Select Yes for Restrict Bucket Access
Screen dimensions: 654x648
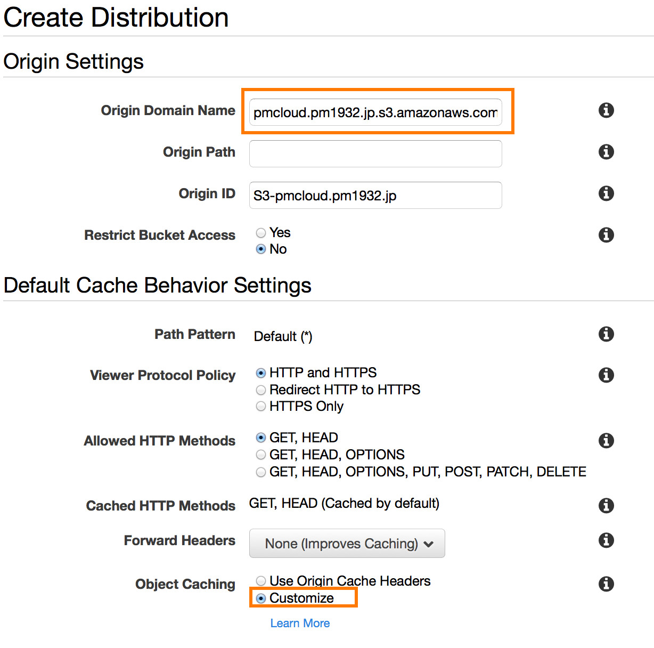pos(261,233)
